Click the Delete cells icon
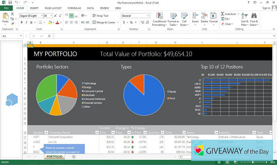277x165 pixels. coord(204,16)
